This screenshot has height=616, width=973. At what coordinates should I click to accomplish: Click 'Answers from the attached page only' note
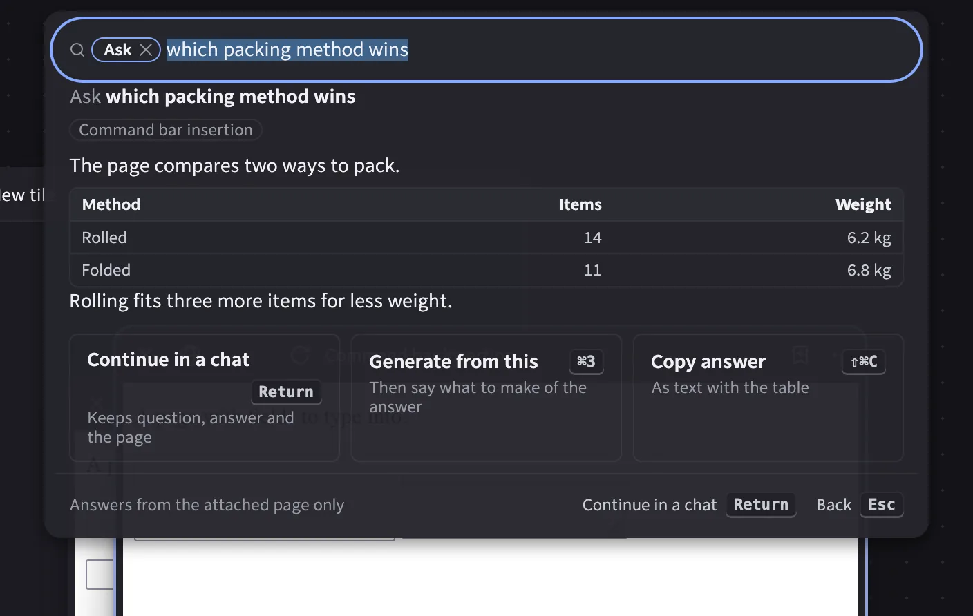(207, 505)
